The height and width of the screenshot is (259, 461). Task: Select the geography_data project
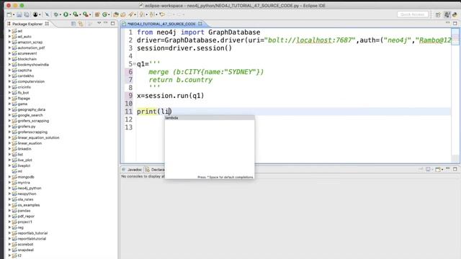(32, 109)
